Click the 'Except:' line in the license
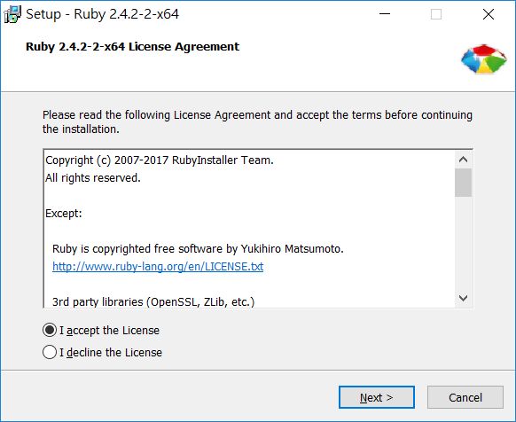 coord(64,214)
